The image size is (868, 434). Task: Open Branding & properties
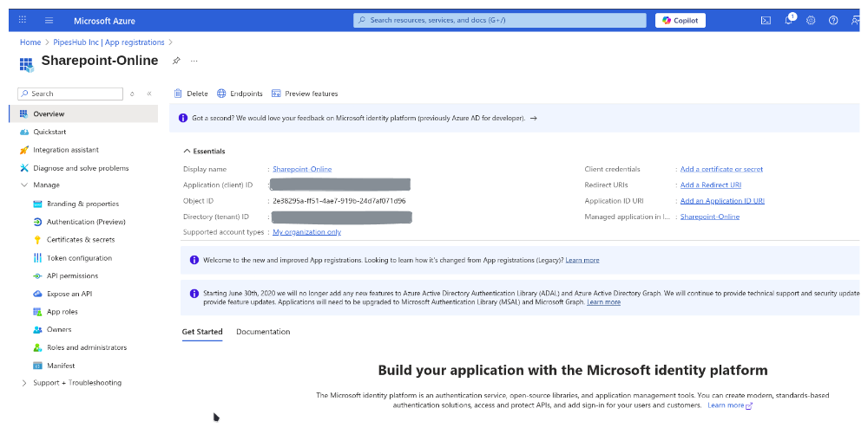(x=82, y=204)
